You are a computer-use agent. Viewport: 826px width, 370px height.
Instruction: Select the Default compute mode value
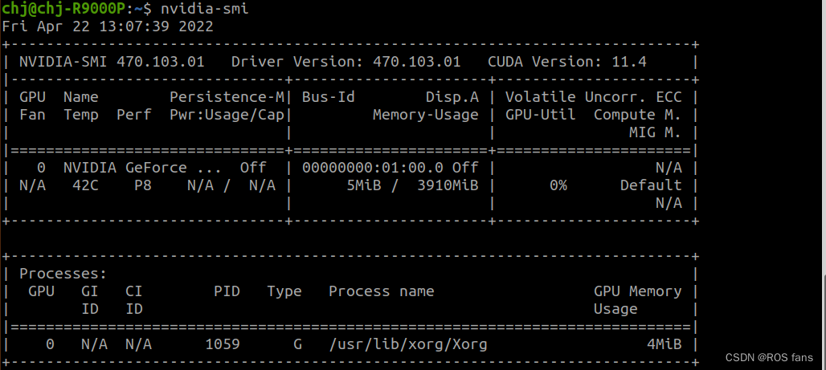(x=651, y=185)
